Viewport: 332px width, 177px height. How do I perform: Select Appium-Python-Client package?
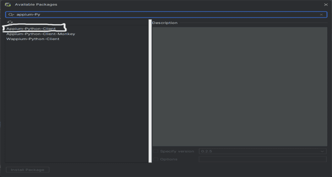click(x=31, y=29)
